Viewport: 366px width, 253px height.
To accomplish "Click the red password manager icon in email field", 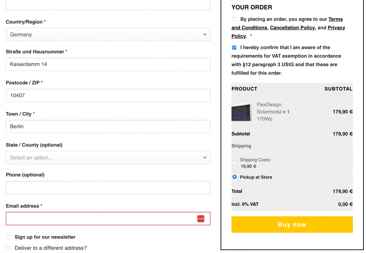I will (x=201, y=219).
